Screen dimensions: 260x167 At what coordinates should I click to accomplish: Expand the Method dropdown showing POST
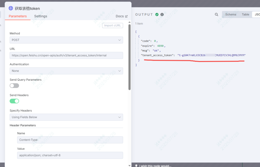click(66, 40)
